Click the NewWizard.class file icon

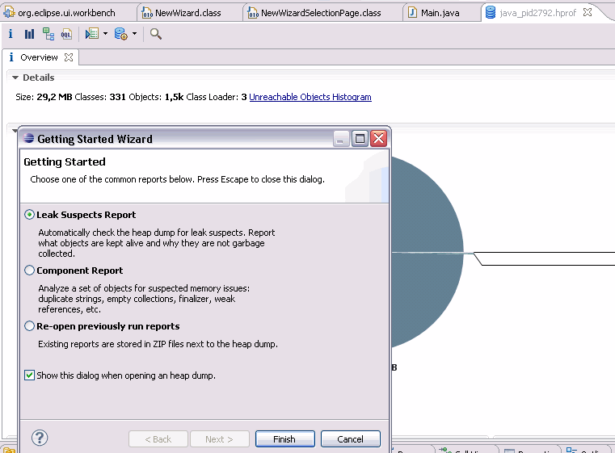pyautogui.click(x=147, y=13)
